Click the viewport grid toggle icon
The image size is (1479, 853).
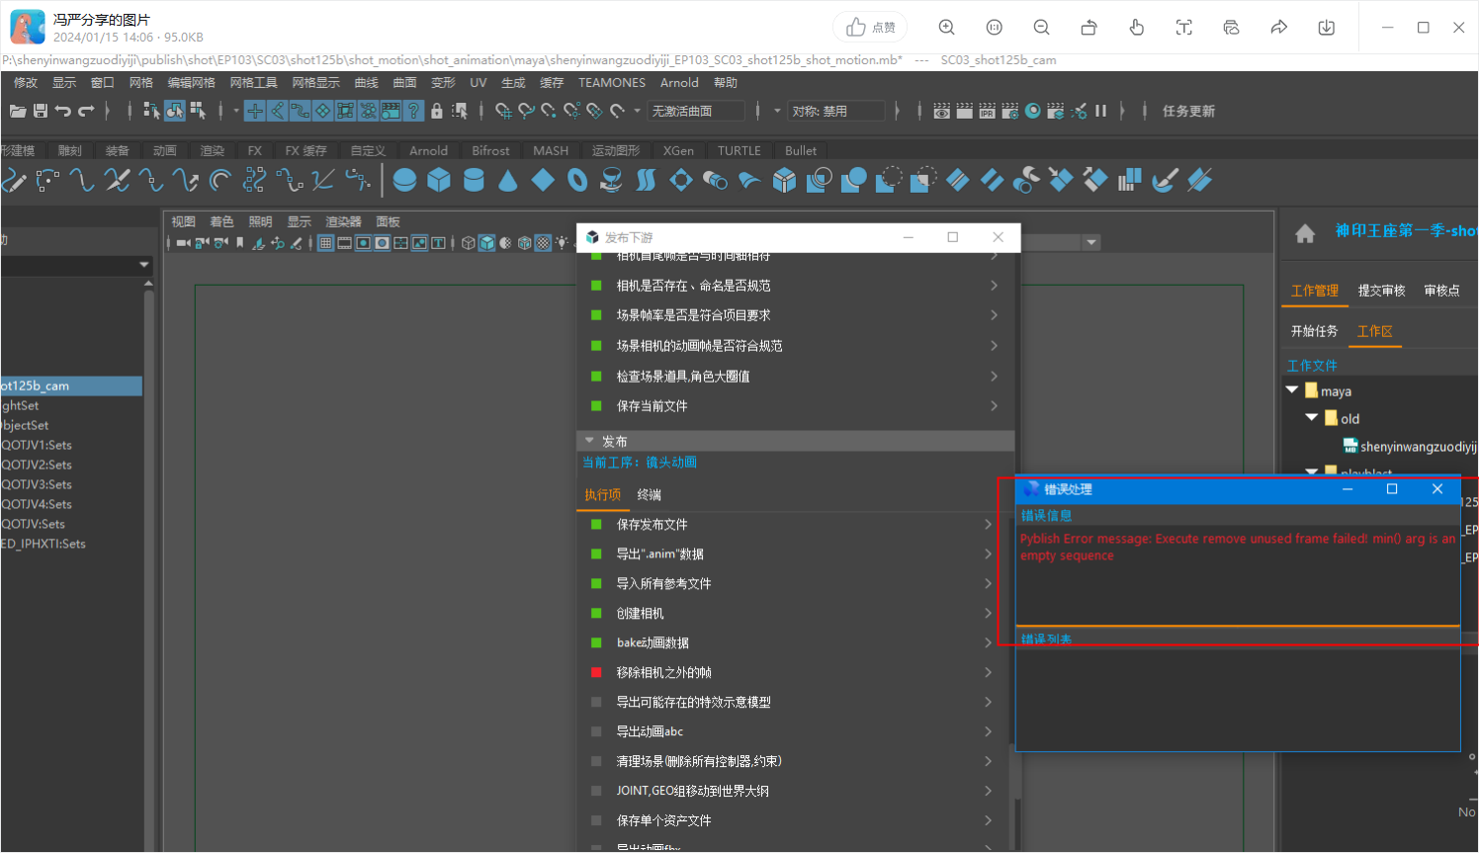[325, 242]
